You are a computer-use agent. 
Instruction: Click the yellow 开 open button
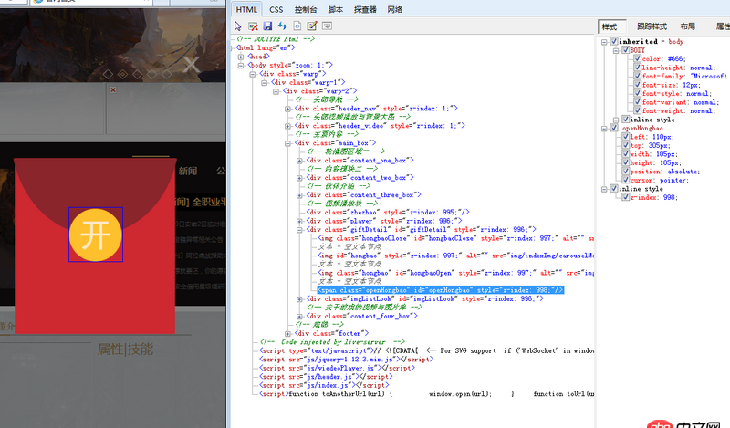click(95, 235)
